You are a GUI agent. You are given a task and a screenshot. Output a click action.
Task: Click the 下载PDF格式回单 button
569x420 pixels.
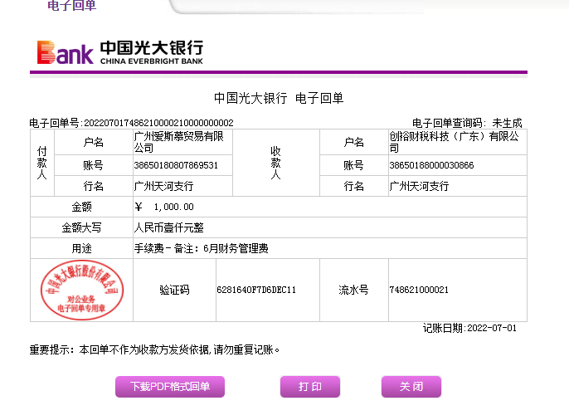click(170, 386)
